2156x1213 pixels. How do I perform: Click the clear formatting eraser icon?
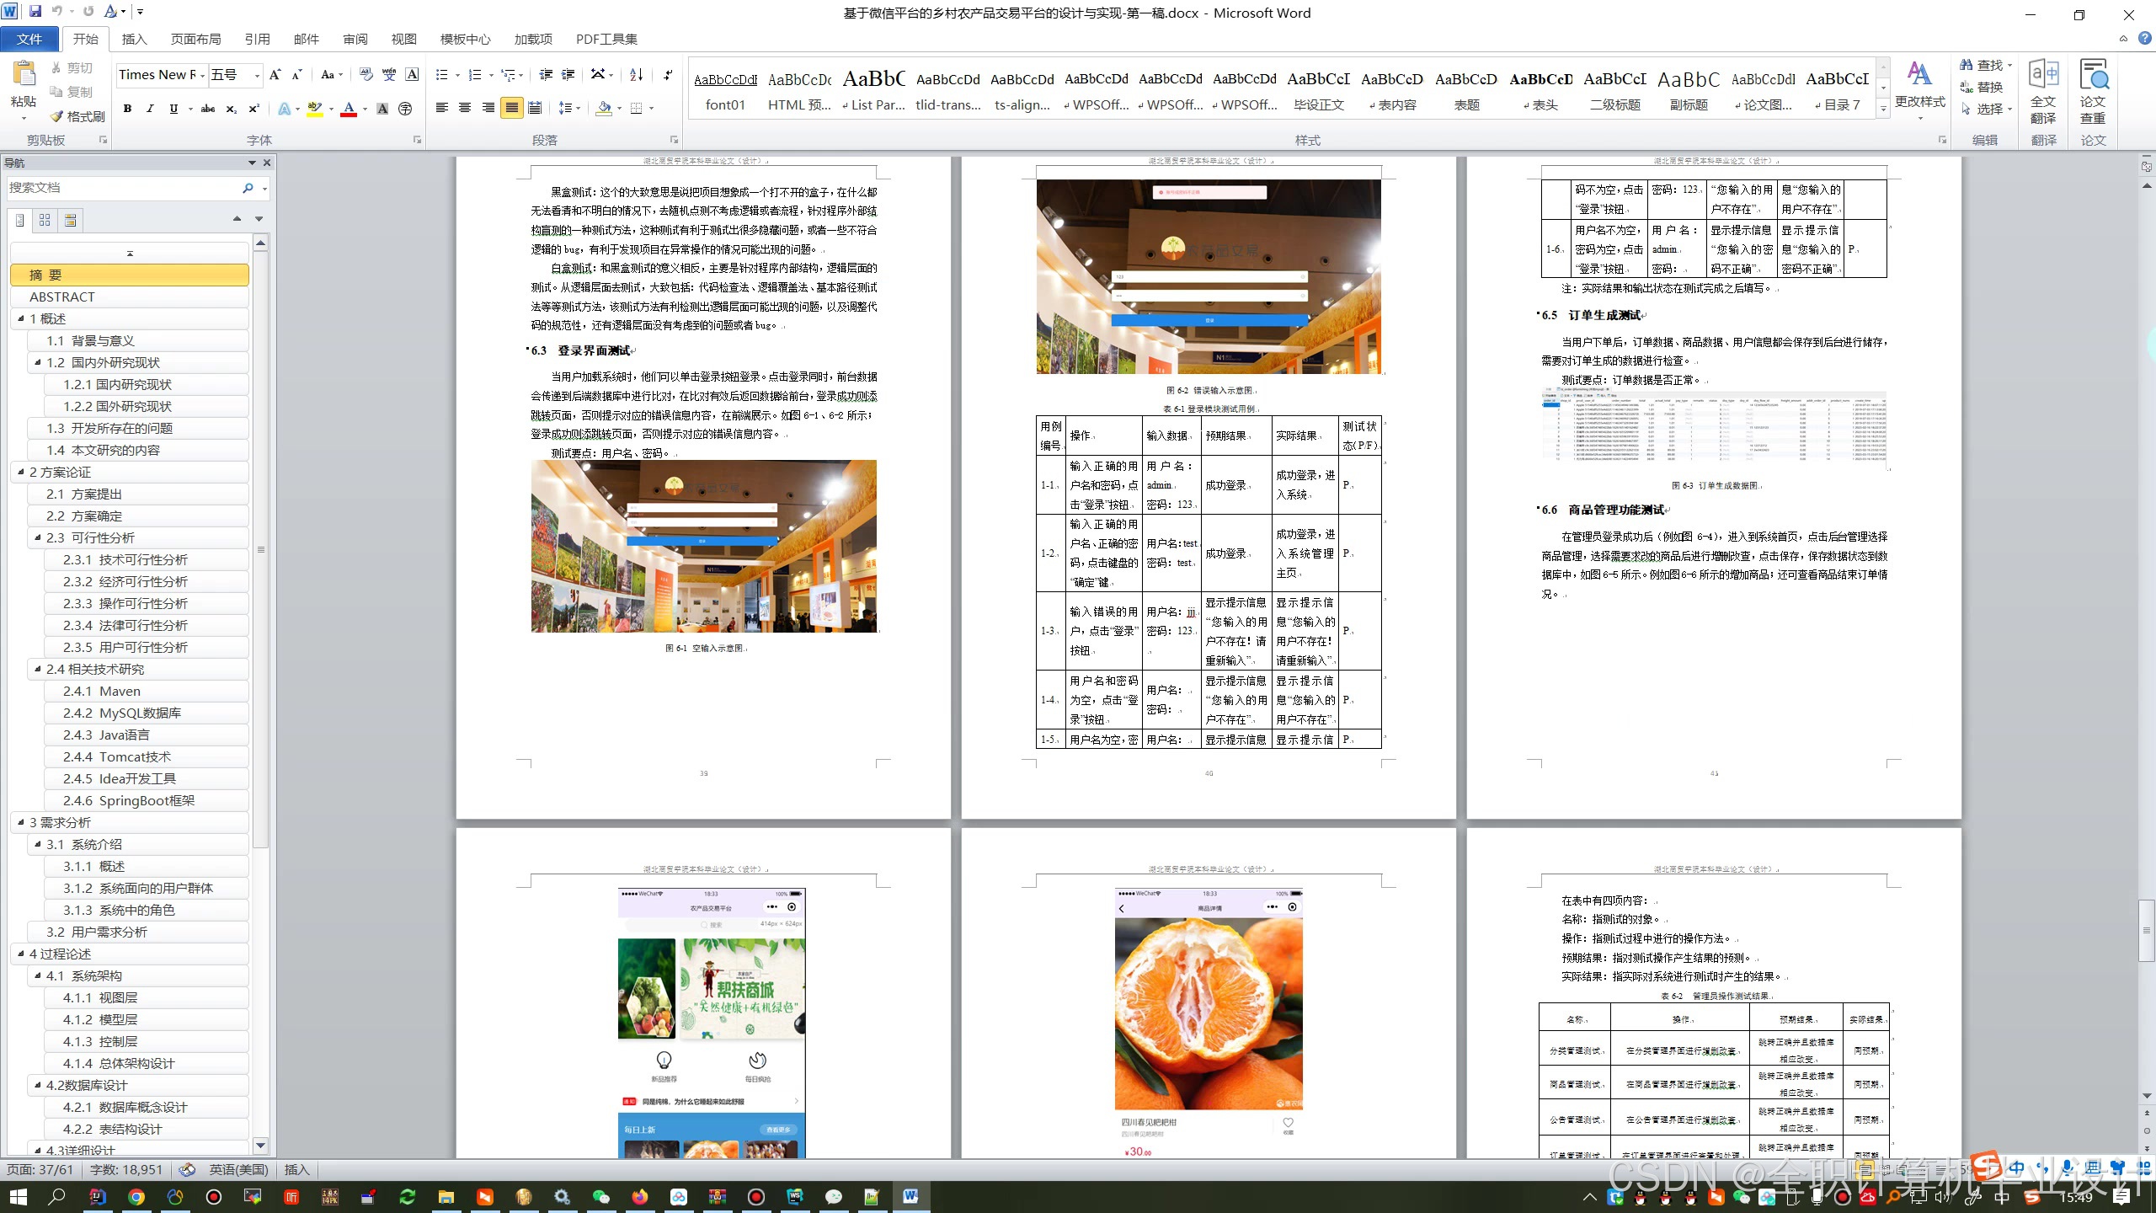click(366, 75)
